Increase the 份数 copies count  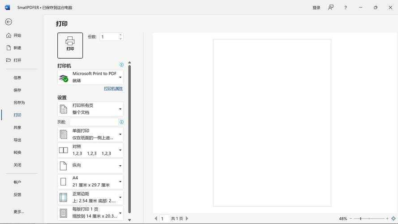pos(120,35)
